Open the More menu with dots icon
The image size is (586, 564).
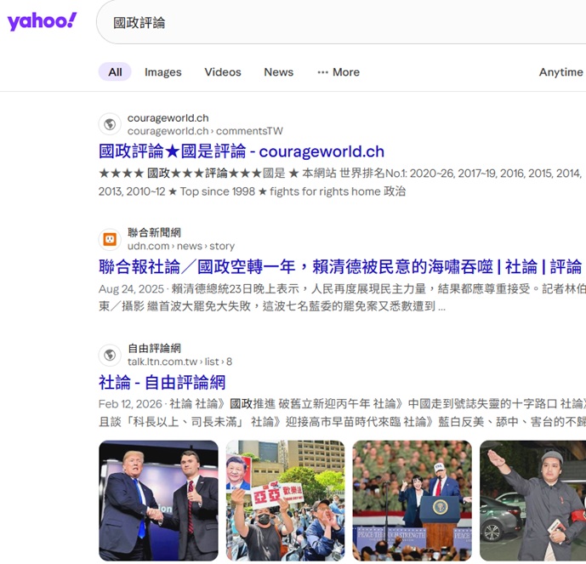pos(338,72)
